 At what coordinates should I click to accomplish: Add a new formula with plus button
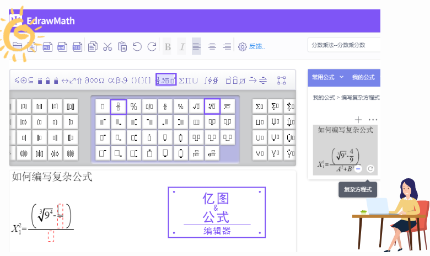coord(358,120)
